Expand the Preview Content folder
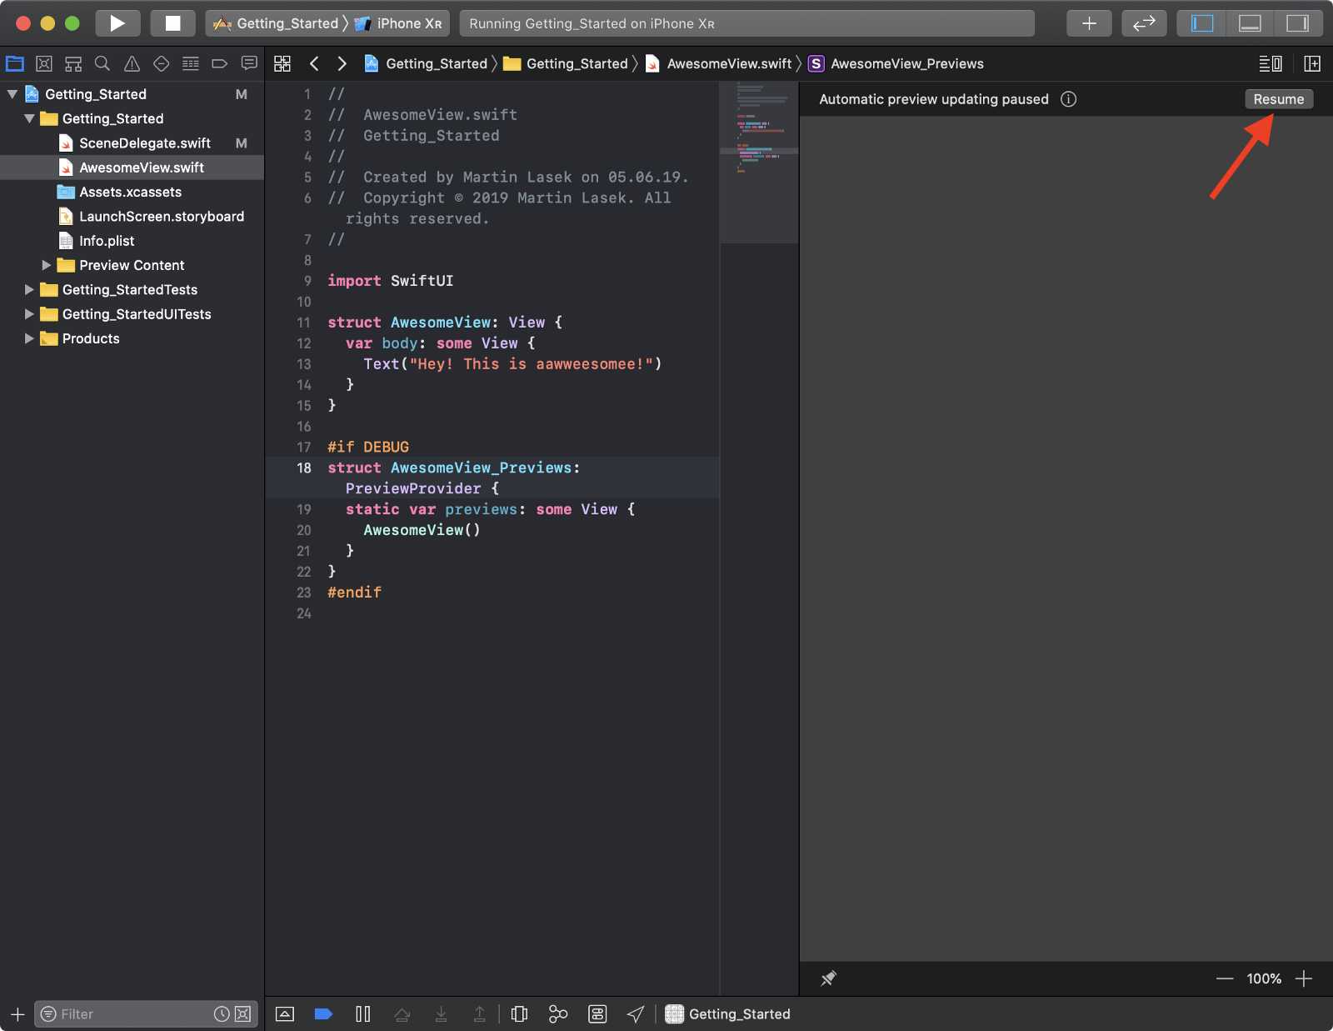The height and width of the screenshot is (1031, 1333). tap(47, 265)
